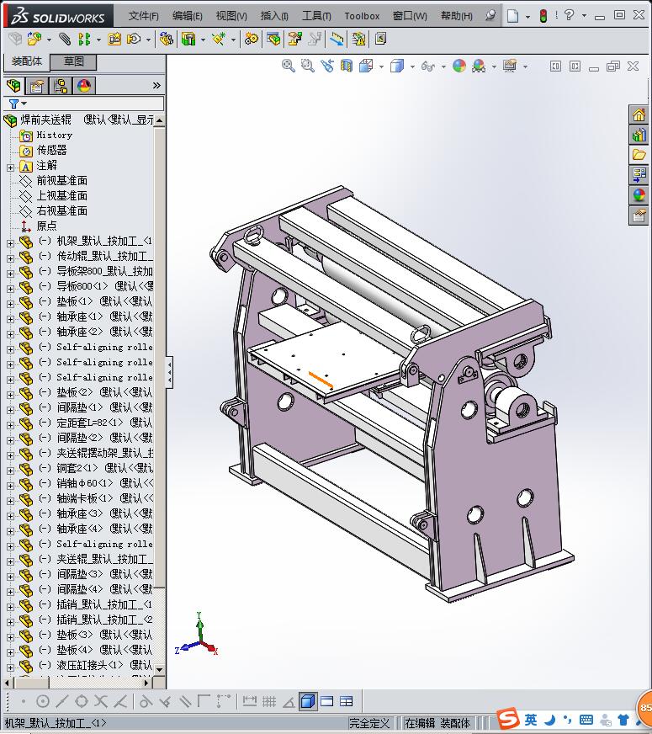
Task: Open the Exploded View tool
Action: click(x=294, y=40)
